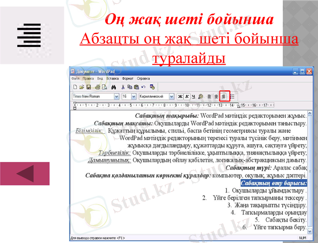Center the paragraph alignment
The width and height of the screenshot is (318, 243).
pyautogui.click(x=216, y=96)
